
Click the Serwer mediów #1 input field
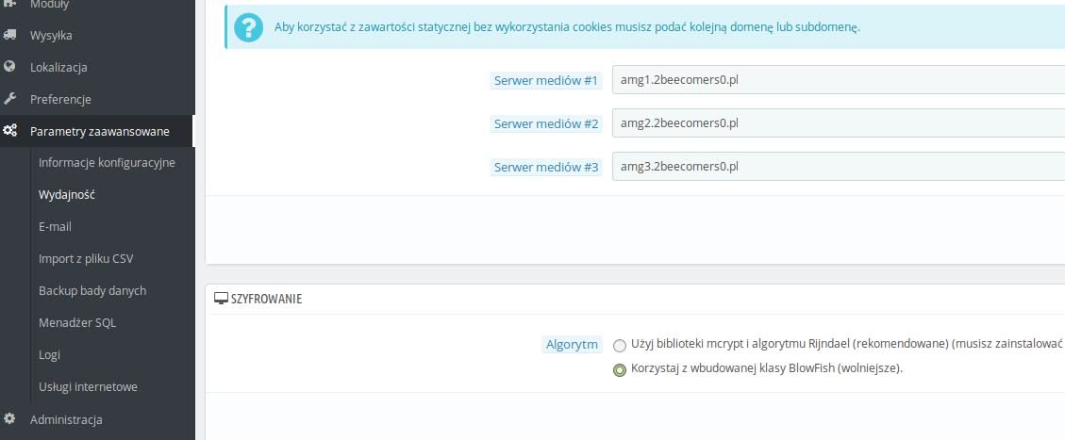839,80
